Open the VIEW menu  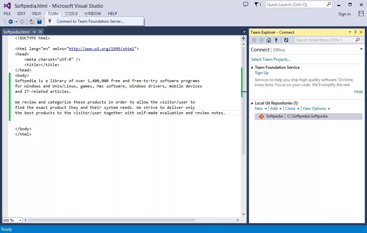click(36, 14)
